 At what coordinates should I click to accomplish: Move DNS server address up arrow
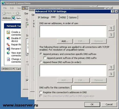click(111, 28)
